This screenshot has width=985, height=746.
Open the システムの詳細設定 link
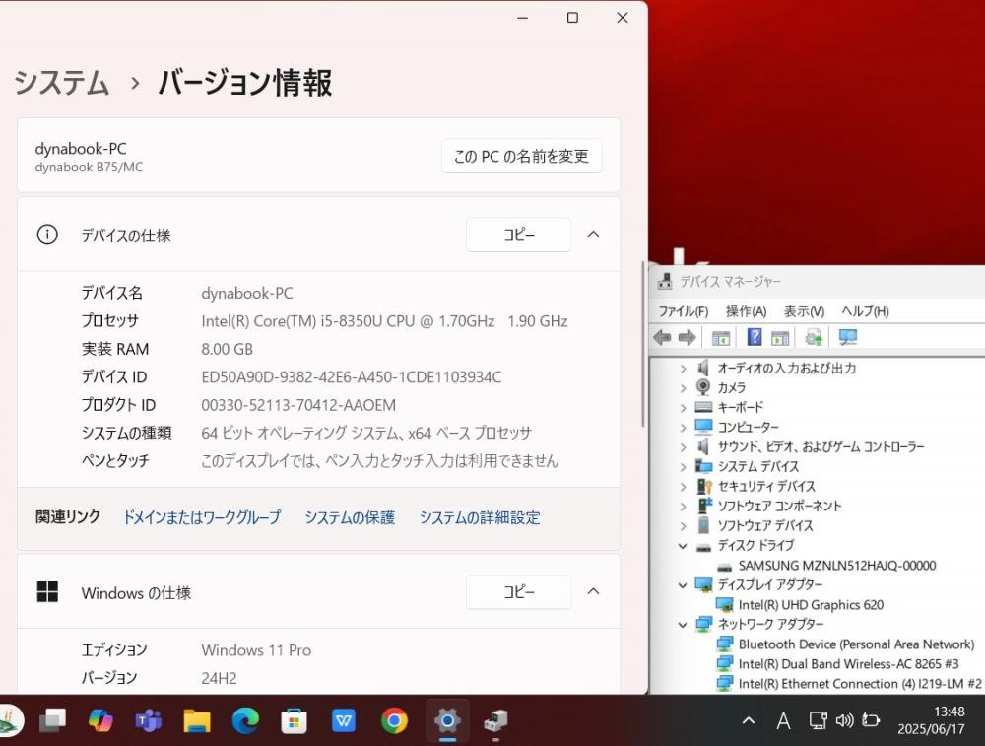pyautogui.click(x=480, y=517)
